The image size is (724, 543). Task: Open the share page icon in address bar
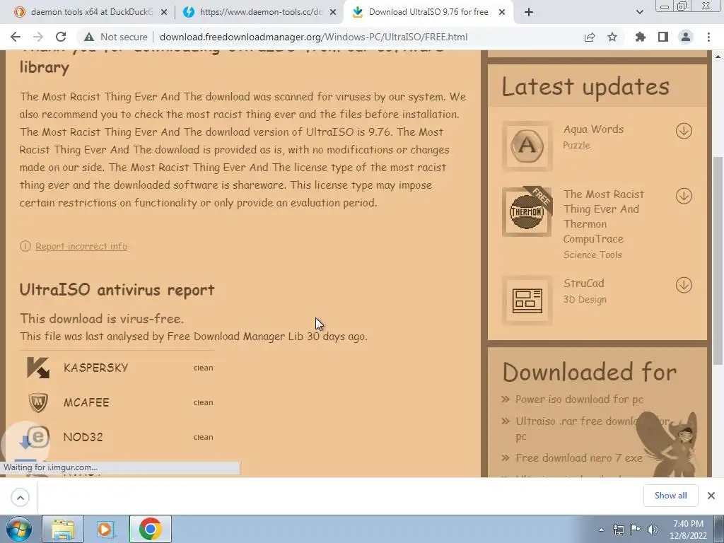click(590, 37)
